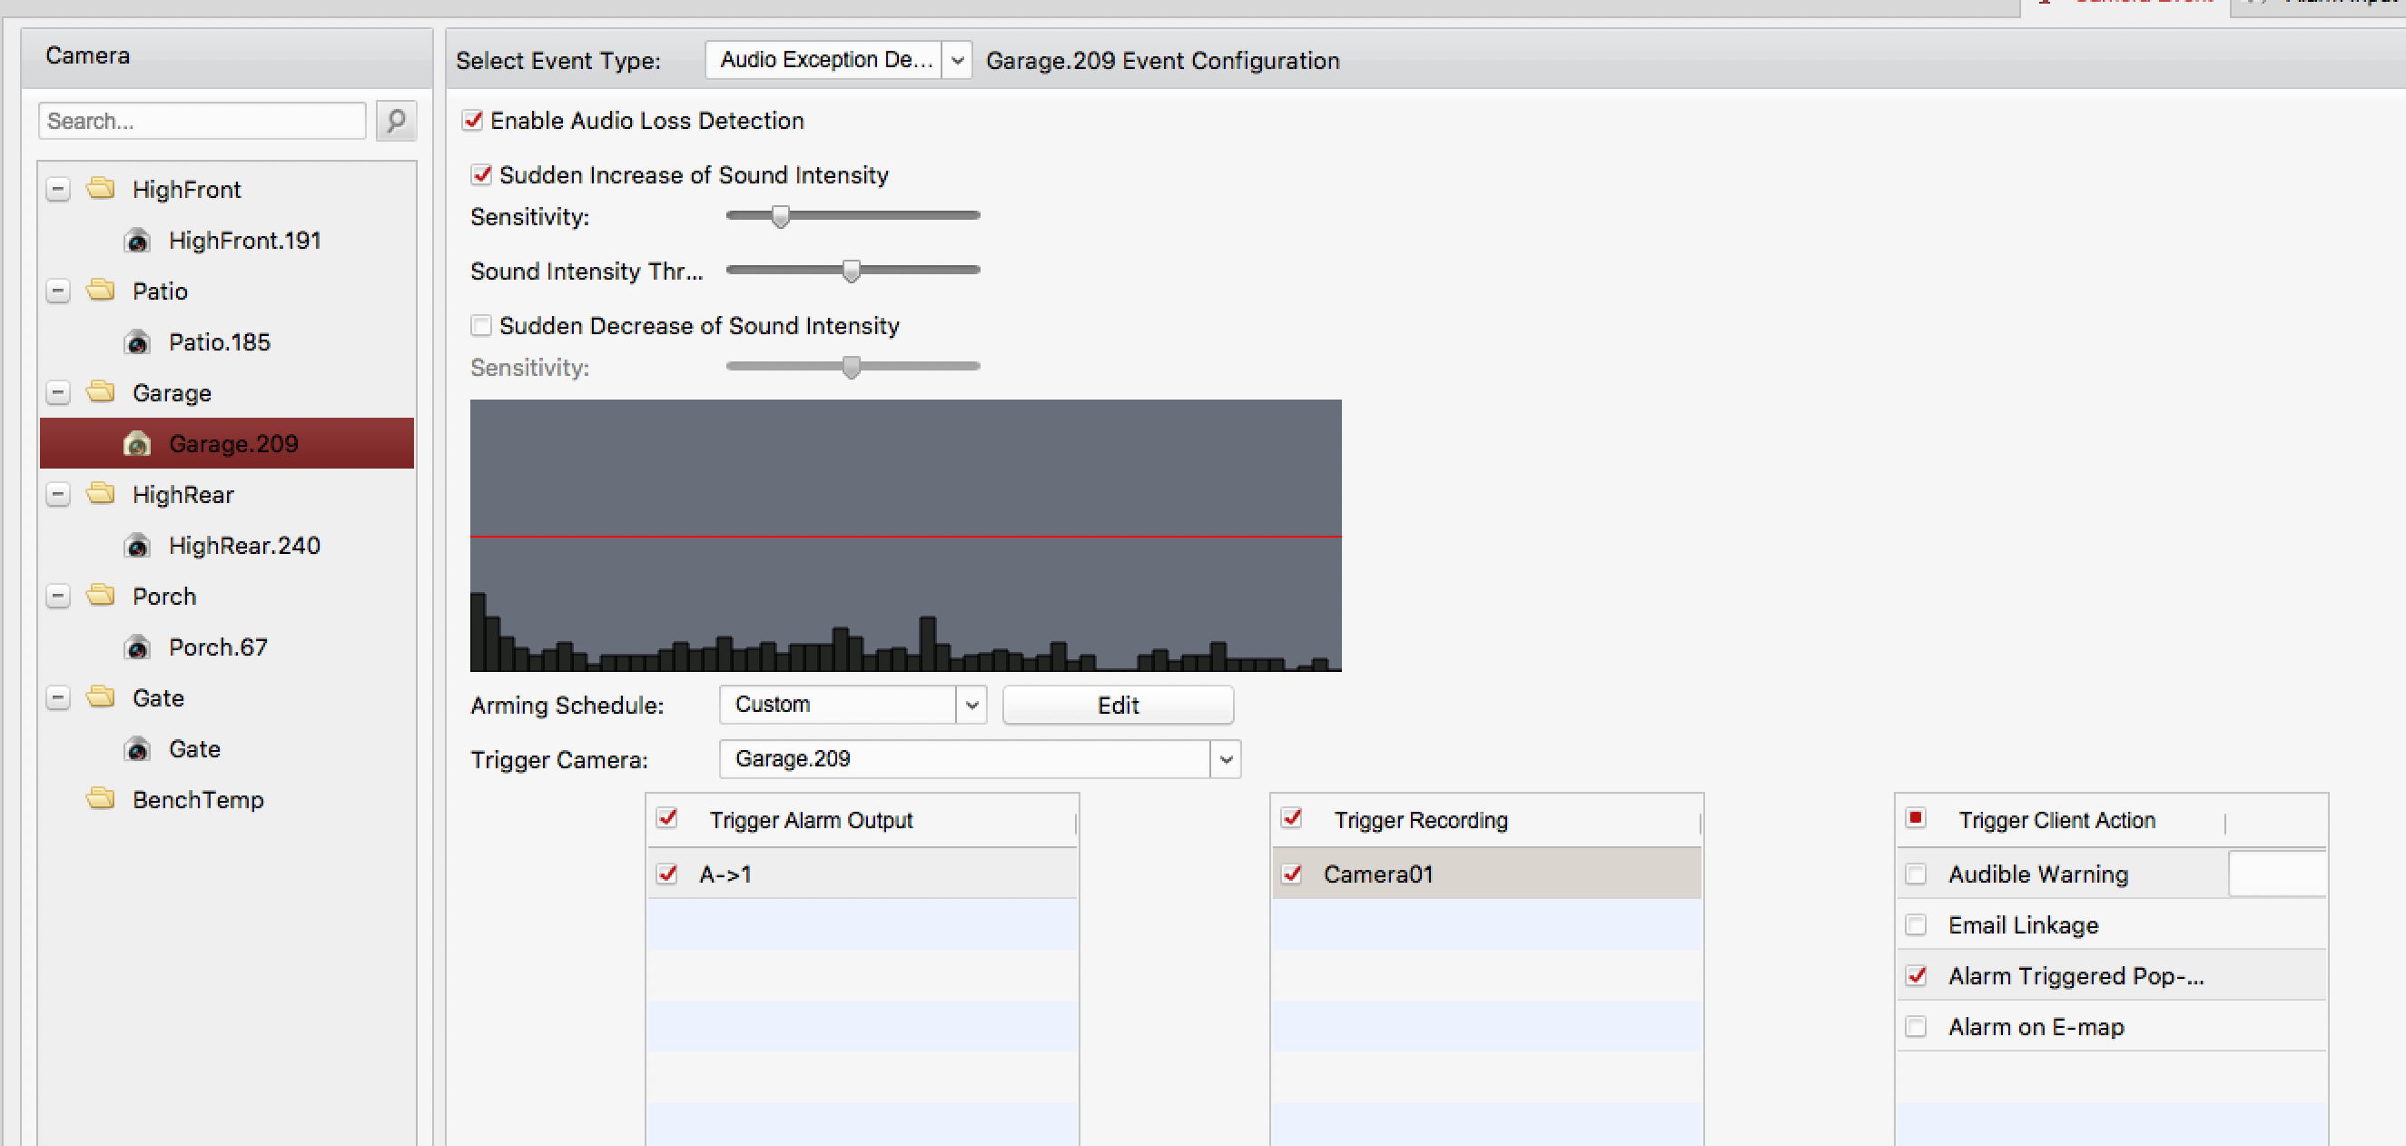Viewport: 2406px width, 1146px height.
Task: Click the BenchTemp folder icon
Action: tap(101, 798)
